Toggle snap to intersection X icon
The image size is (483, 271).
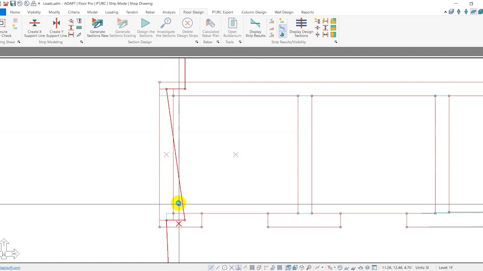231,268
